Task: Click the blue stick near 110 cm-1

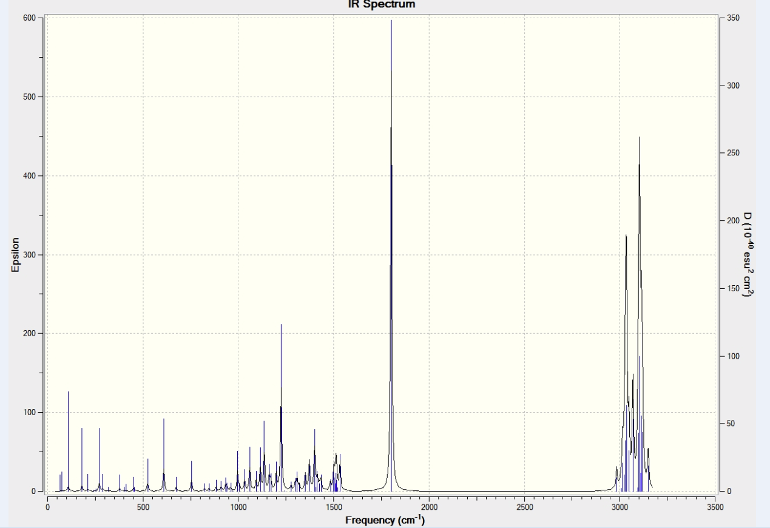Action: pyautogui.click(x=68, y=441)
